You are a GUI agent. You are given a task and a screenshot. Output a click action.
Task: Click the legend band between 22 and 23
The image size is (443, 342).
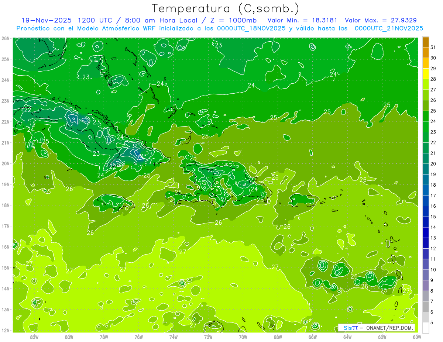click(x=426, y=137)
